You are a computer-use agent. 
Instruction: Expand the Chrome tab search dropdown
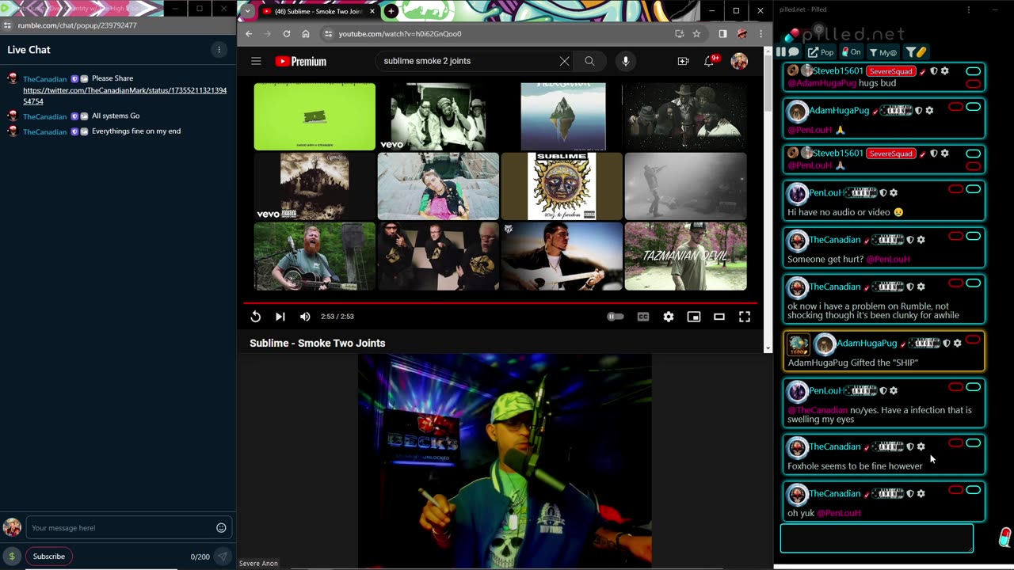point(248,11)
